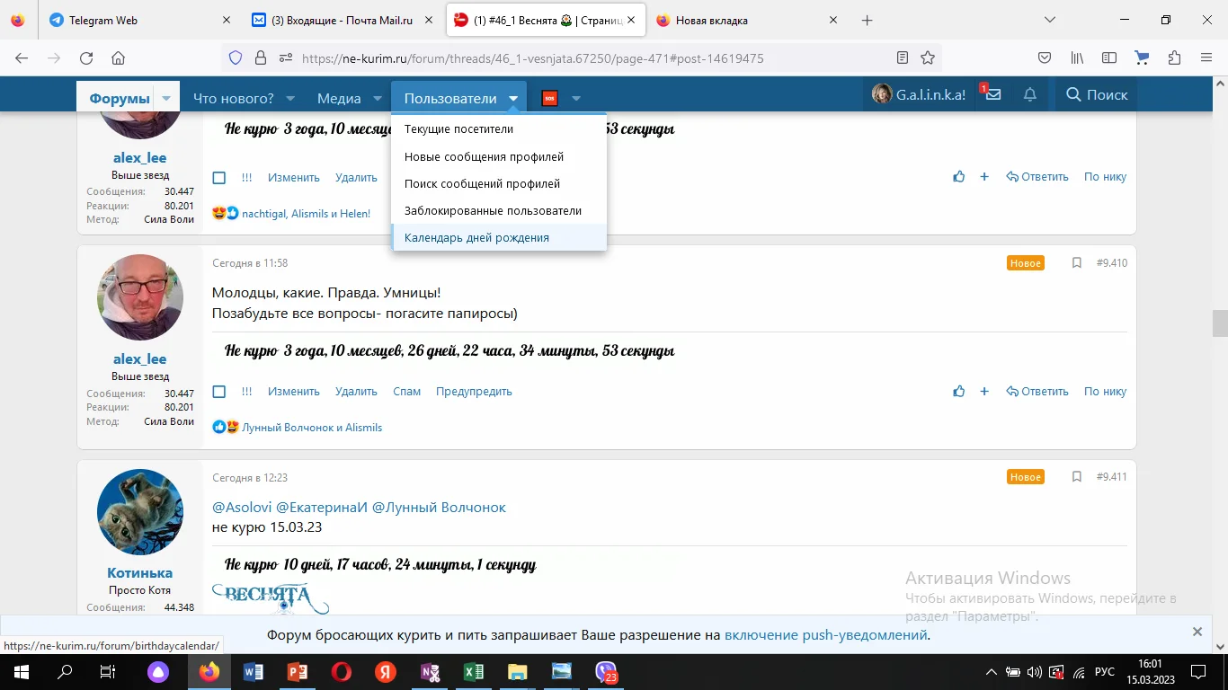Image resolution: width=1228 pixels, height=690 pixels.
Task: Click the Предупредить link
Action: tap(474, 392)
